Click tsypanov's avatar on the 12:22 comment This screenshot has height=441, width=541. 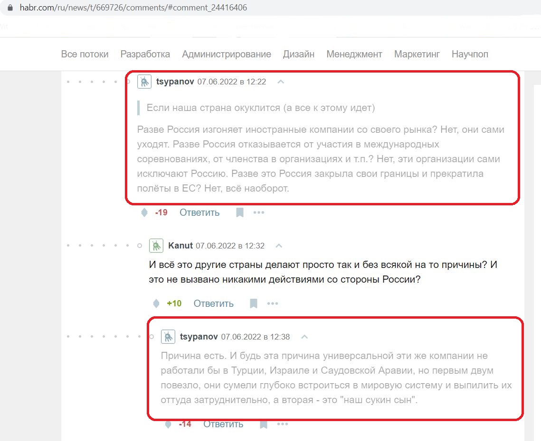click(144, 82)
